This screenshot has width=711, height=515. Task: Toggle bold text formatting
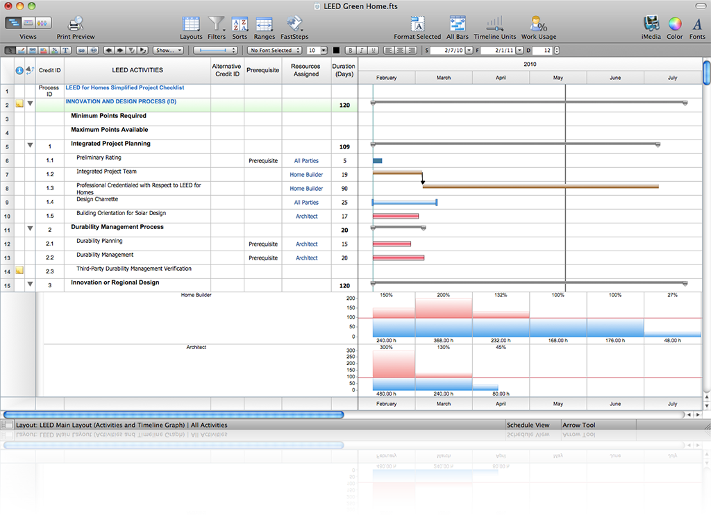pos(351,51)
